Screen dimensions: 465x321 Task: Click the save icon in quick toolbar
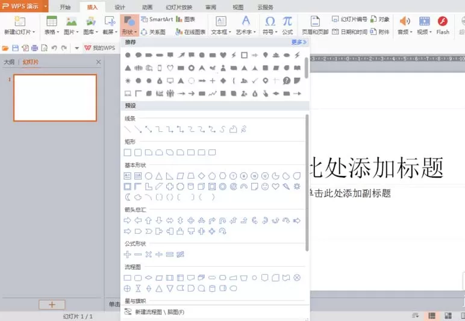coord(15,48)
